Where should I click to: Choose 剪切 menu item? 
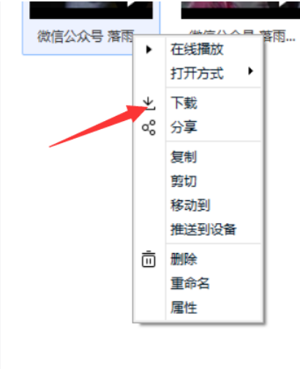[184, 180]
